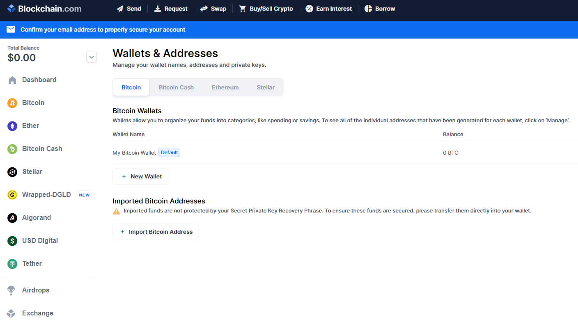Click the Send paper-plane icon
Image resolution: width=578 pixels, height=322 pixels.
(x=120, y=9)
